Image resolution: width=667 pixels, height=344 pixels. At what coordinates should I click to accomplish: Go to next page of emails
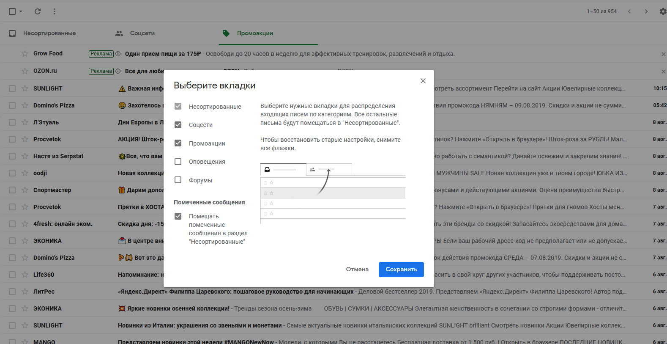tap(646, 11)
